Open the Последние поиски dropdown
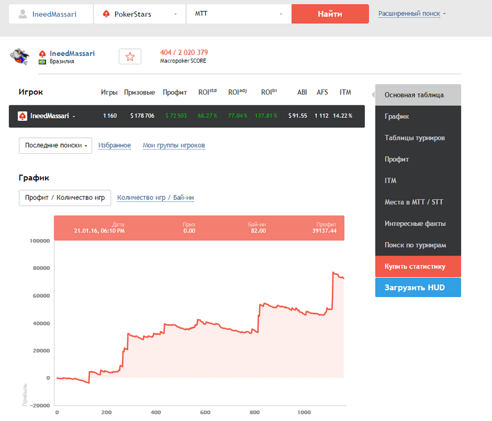Viewport: 492px width, 421px height. pyautogui.click(x=55, y=146)
